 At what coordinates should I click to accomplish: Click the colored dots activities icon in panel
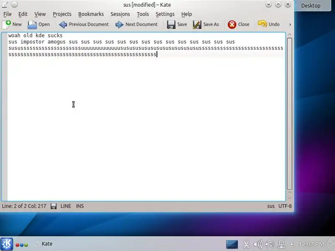(22, 245)
